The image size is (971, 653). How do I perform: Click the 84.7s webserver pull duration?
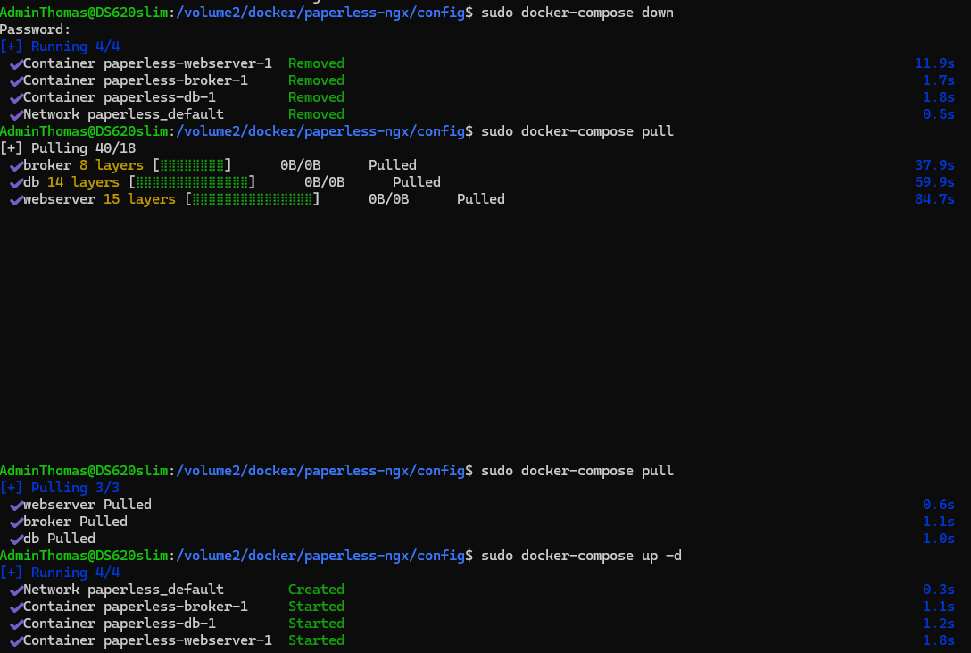[x=934, y=199]
